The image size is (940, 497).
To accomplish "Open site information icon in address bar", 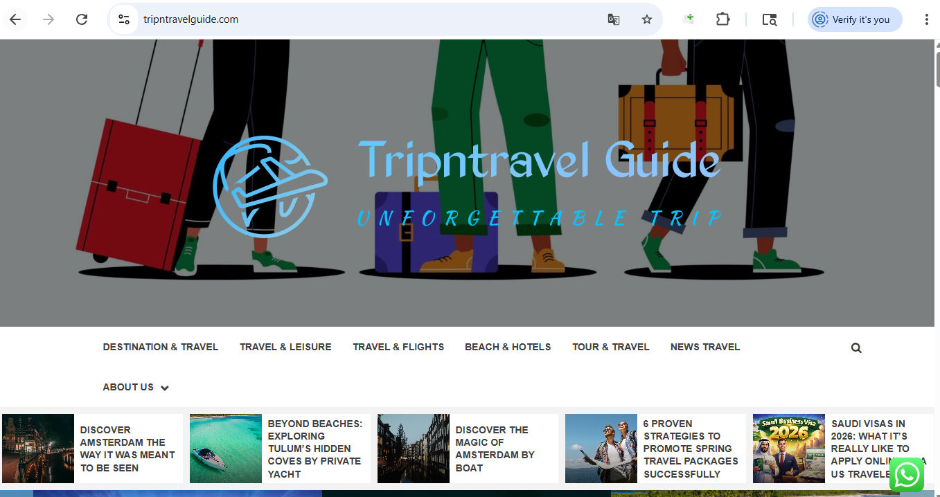I will tap(124, 19).
